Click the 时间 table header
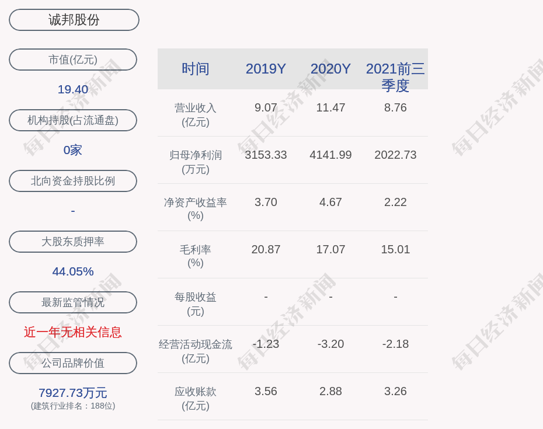This screenshot has width=543, height=429. coord(196,69)
